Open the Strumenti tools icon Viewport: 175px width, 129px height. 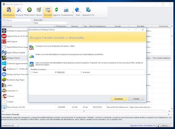pyautogui.click(x=19, y=12)
